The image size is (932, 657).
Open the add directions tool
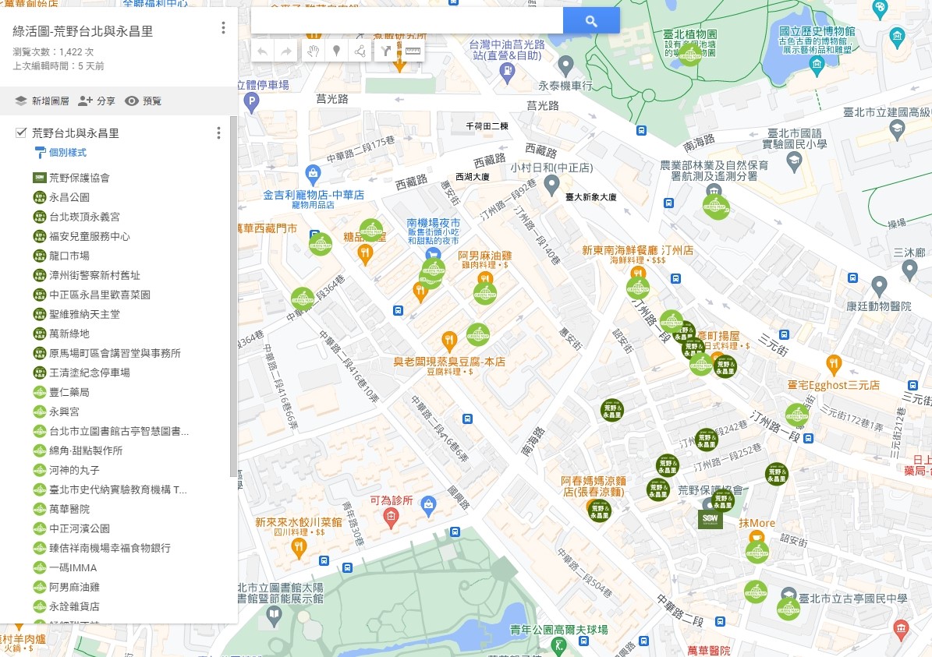386,51
